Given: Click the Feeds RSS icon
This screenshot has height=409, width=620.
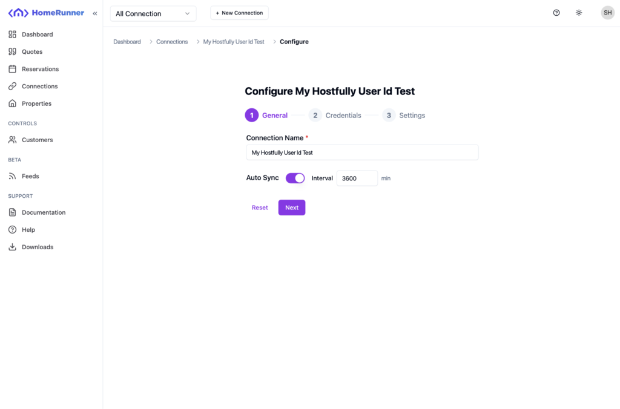Looking at the screenshot, I should (x=12, y=176).
